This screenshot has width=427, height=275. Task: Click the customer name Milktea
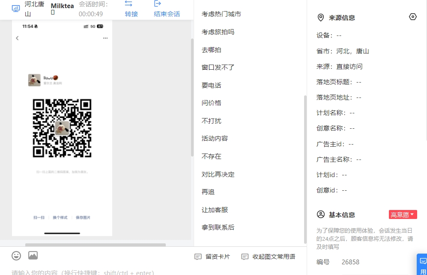pos(63,6)
